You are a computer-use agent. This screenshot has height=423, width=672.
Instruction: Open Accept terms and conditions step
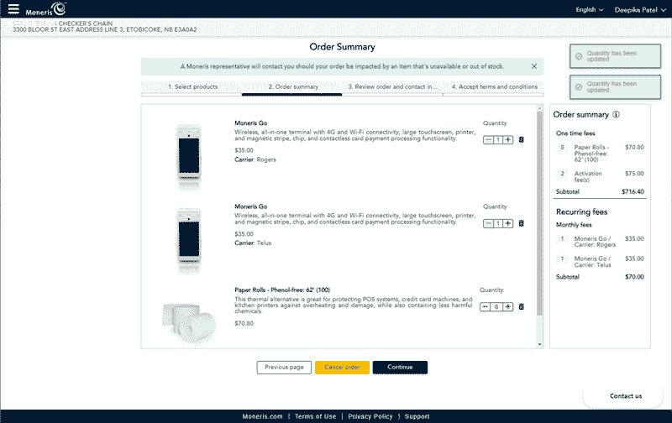click(494, 87)
